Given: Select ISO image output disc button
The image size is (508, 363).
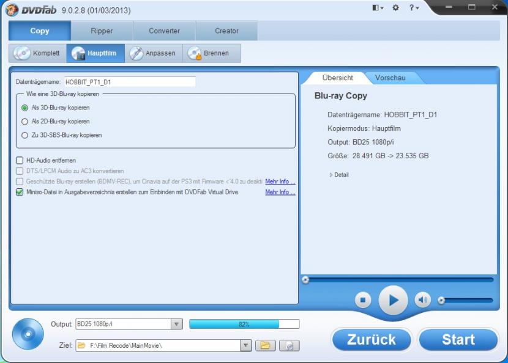Looking at the screenshot, I should click(x=289, y=345).
